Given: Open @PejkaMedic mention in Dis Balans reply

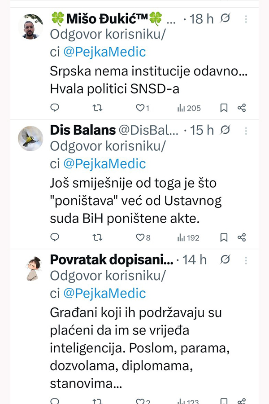Looking at the screenshot, I should (104, 164).
